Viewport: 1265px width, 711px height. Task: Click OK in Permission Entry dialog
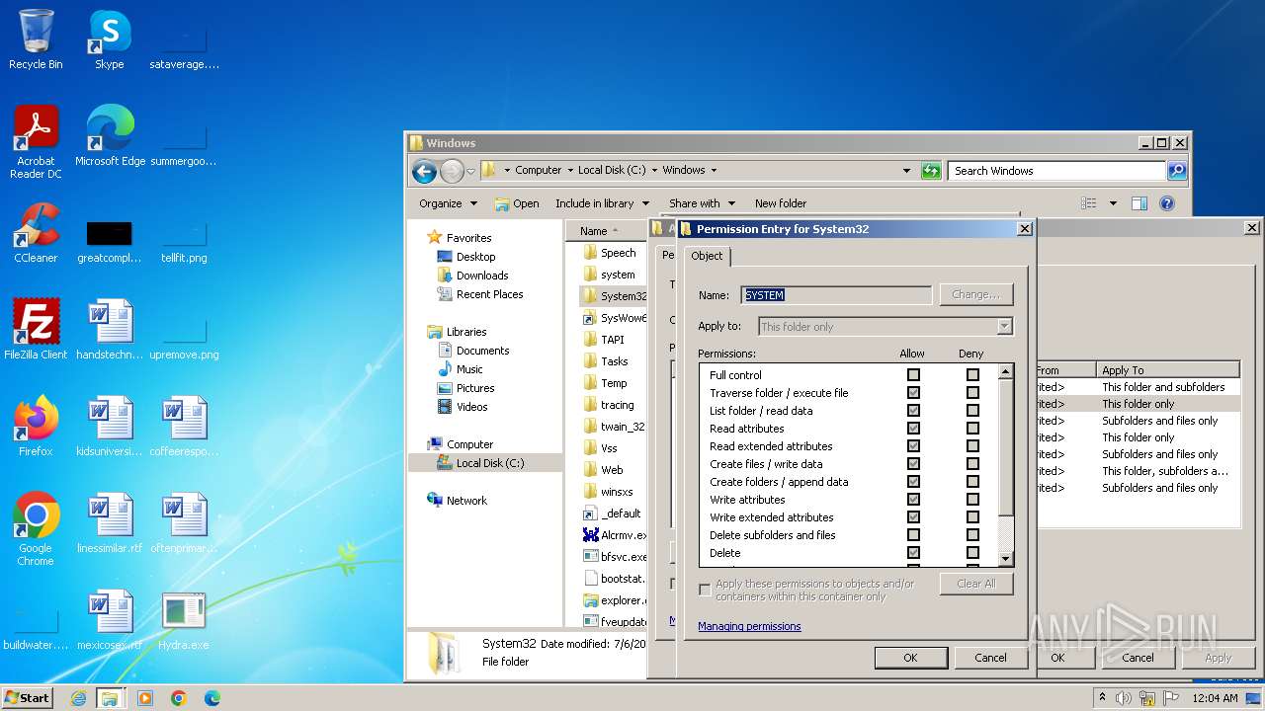point(910,658)
